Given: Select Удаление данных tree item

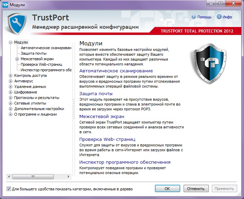Looking at the screenshot, I should click(x=30, y=87).
